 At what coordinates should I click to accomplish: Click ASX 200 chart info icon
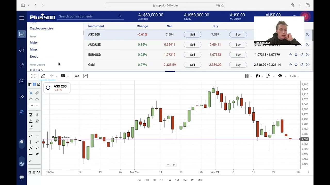pos(48,88)
